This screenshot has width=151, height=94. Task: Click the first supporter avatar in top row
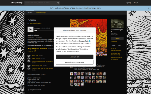(x=71, y=74)
